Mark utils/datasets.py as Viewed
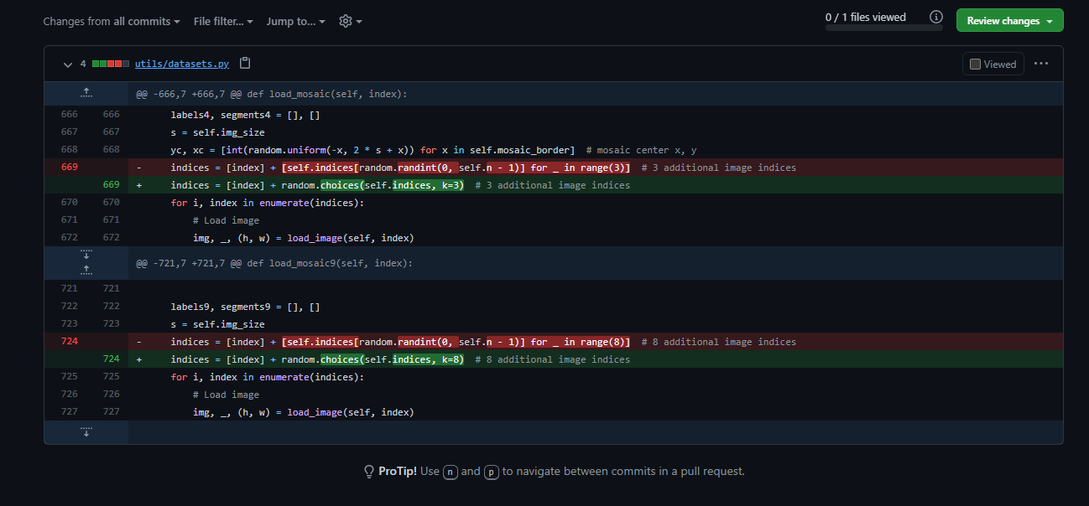This screenshot has height=506, width=1089. 993,64
